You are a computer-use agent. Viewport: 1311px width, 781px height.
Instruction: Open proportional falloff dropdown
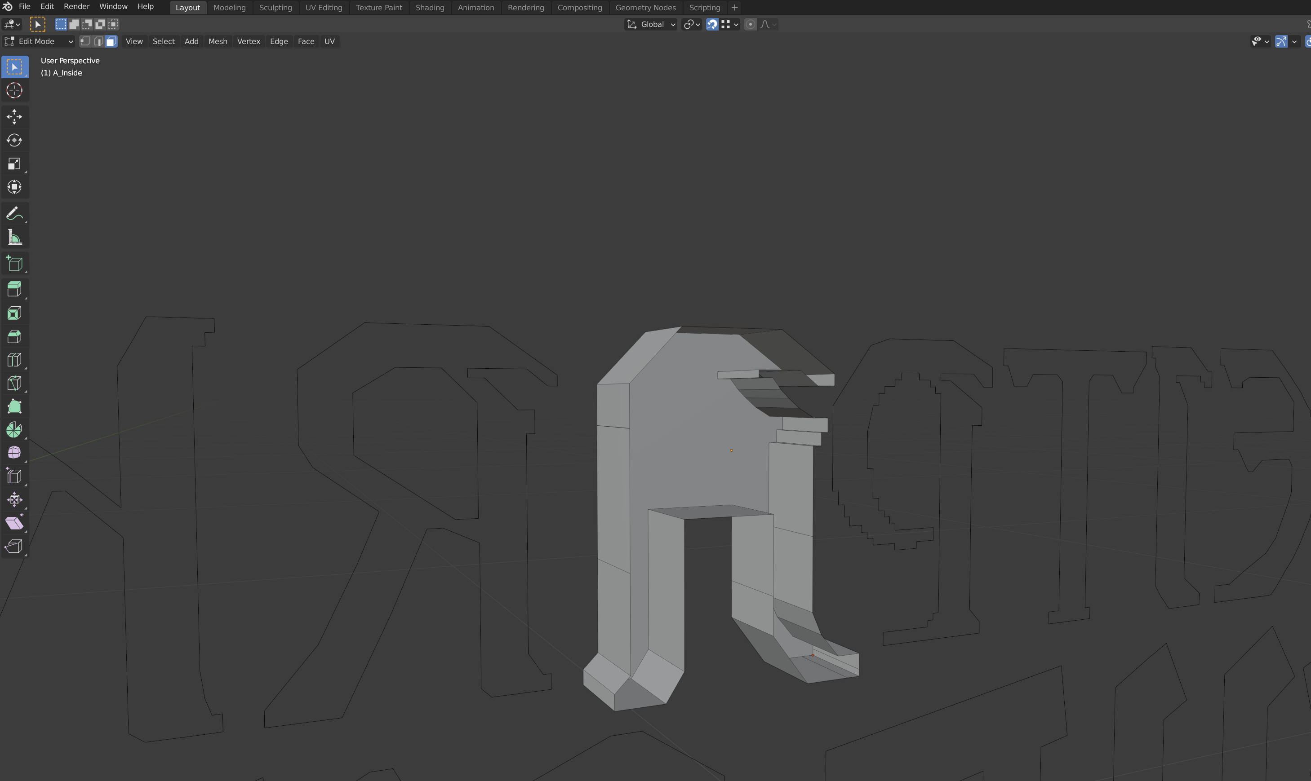[768, 24]
